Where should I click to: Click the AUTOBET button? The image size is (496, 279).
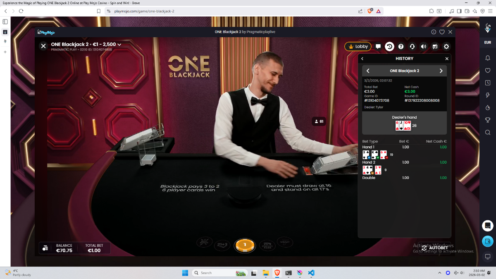435,248
